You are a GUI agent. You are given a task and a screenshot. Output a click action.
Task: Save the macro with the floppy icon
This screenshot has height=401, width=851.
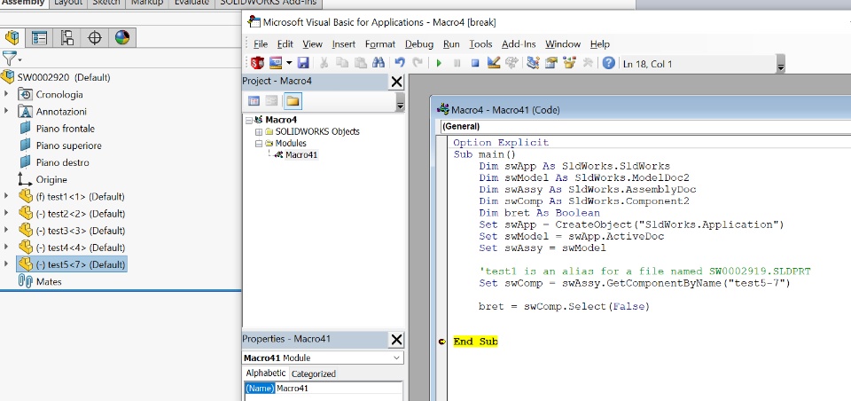[303, 63]
